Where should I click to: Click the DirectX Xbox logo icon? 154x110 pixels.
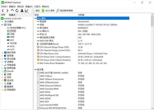pos(5,71)
